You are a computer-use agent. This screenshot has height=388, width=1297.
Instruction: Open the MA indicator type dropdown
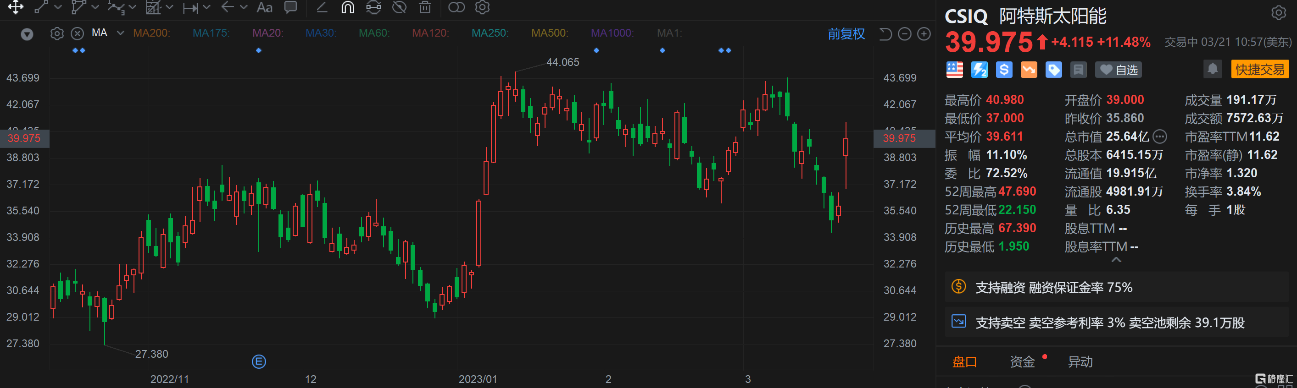(120, 33)
